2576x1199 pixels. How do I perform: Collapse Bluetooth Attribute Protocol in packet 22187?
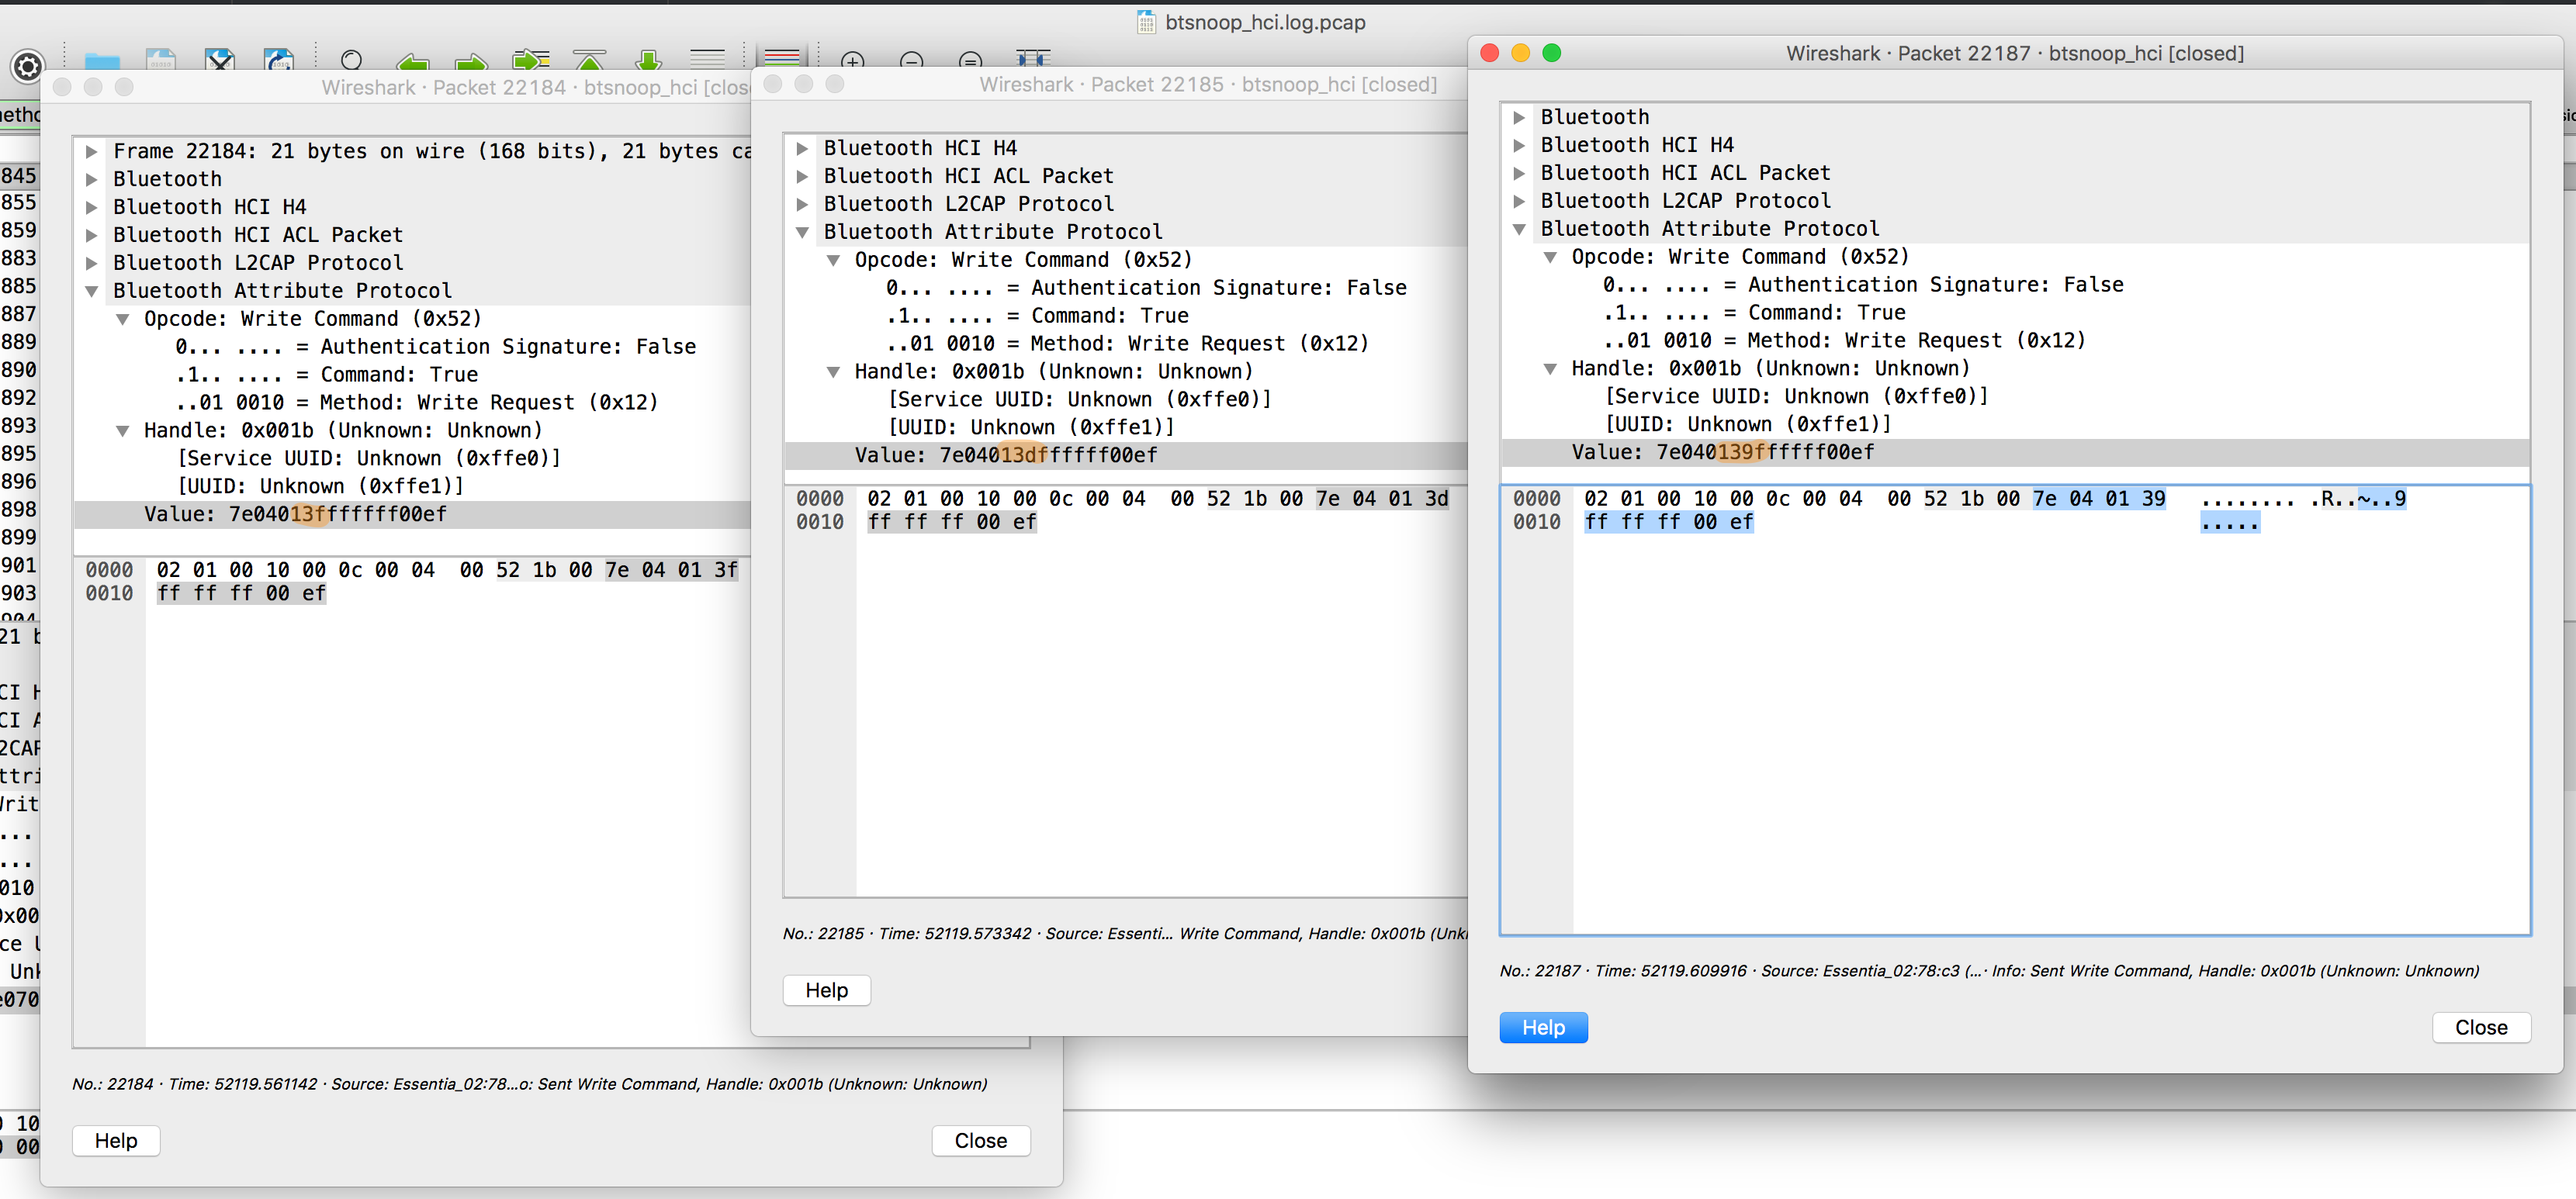[1519, 229]
